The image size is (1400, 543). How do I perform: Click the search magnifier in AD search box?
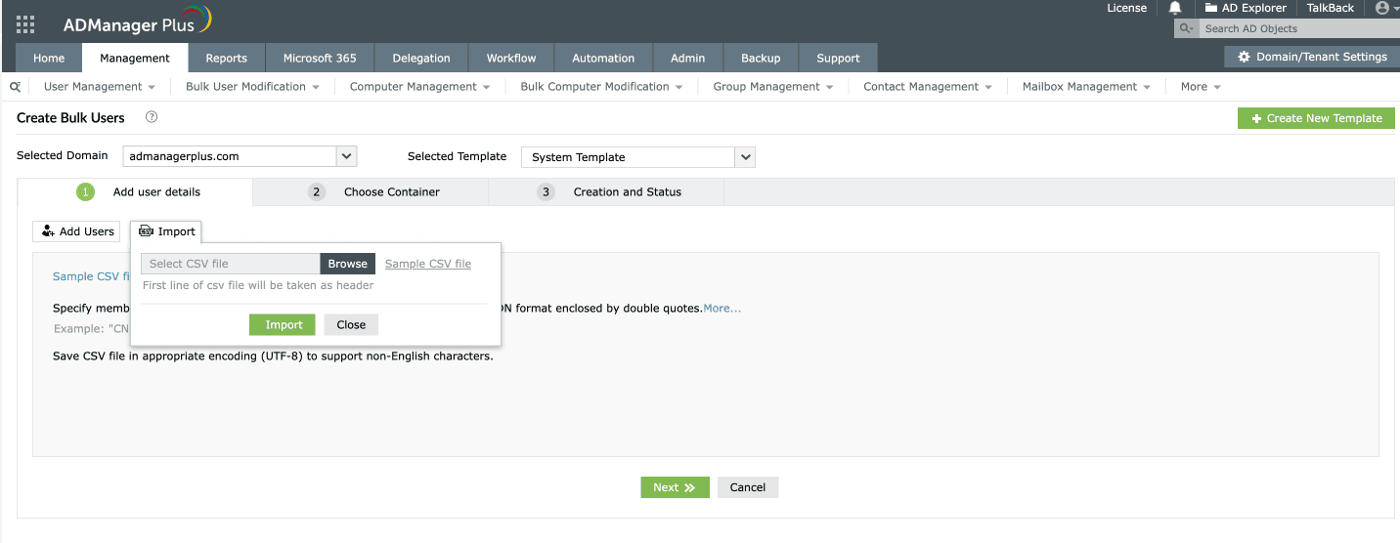[x=1186, y=28]
